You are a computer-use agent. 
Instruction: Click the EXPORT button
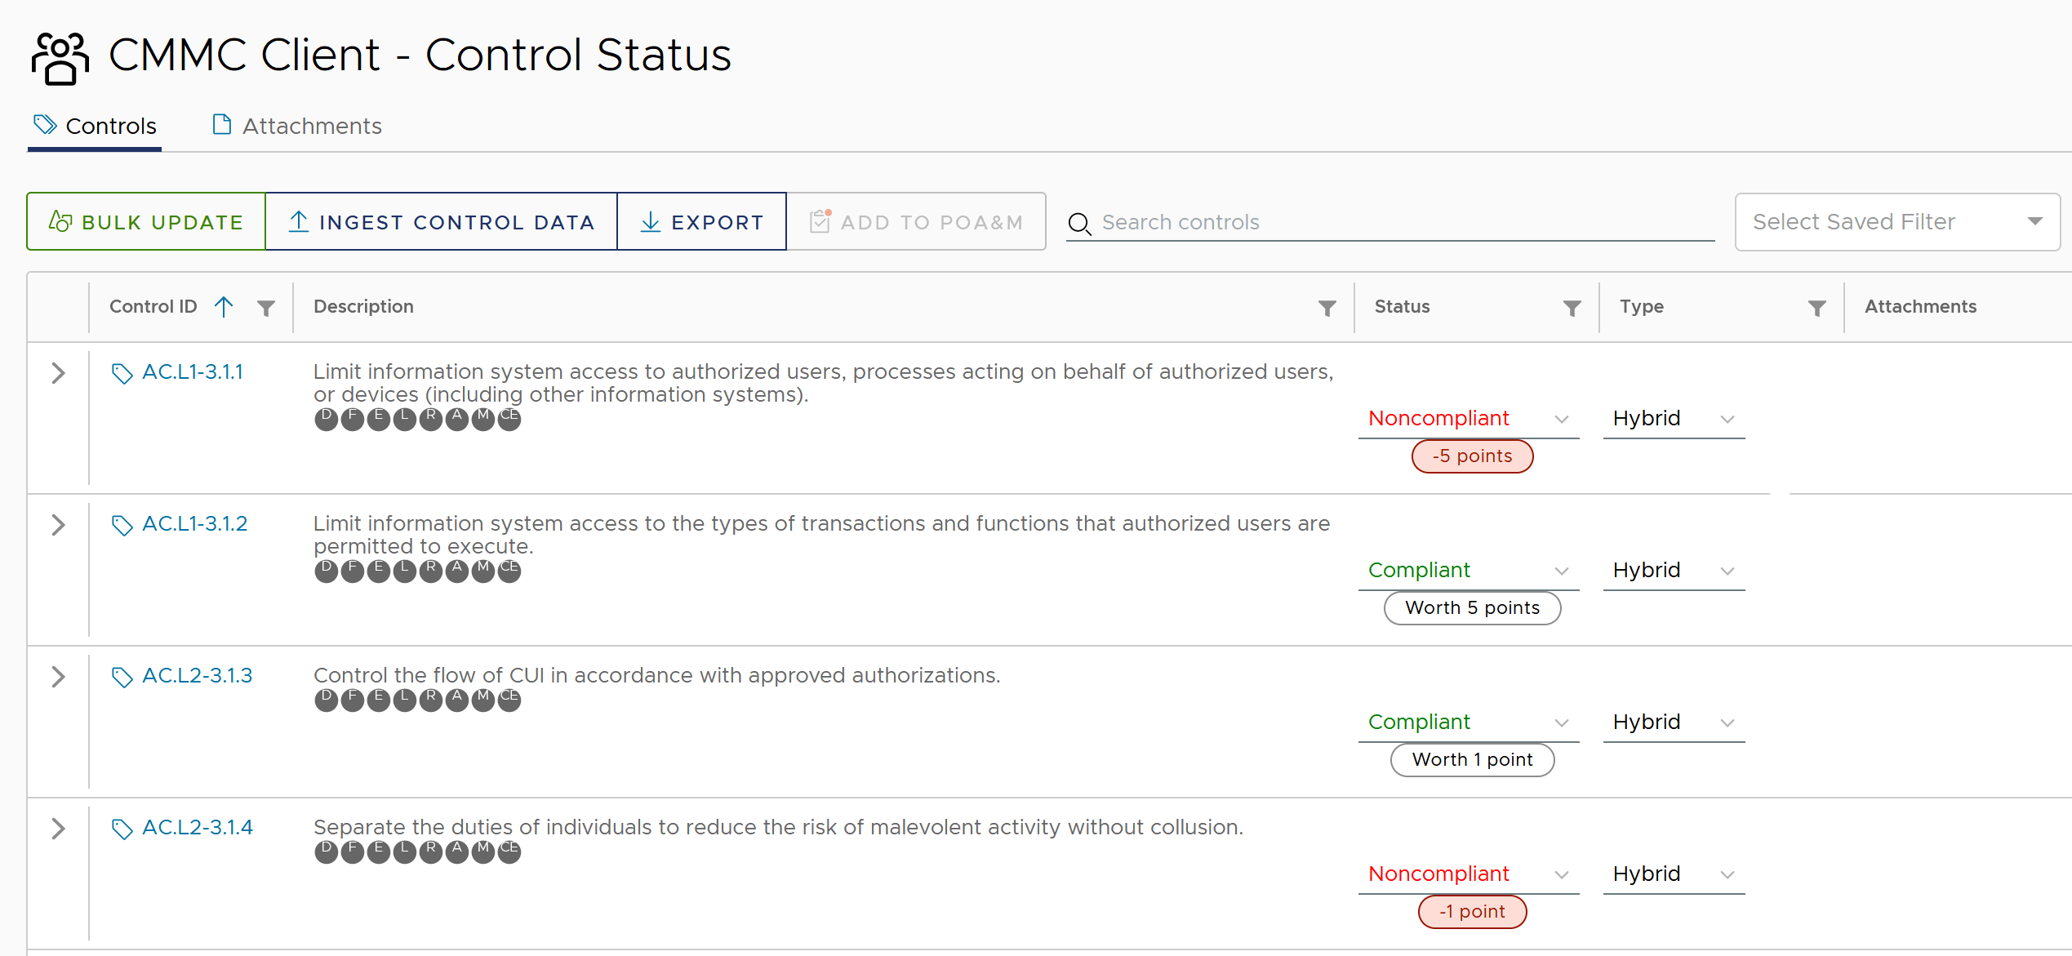701,221
